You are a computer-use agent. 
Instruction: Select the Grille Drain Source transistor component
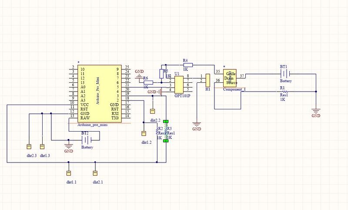[230, 78]
